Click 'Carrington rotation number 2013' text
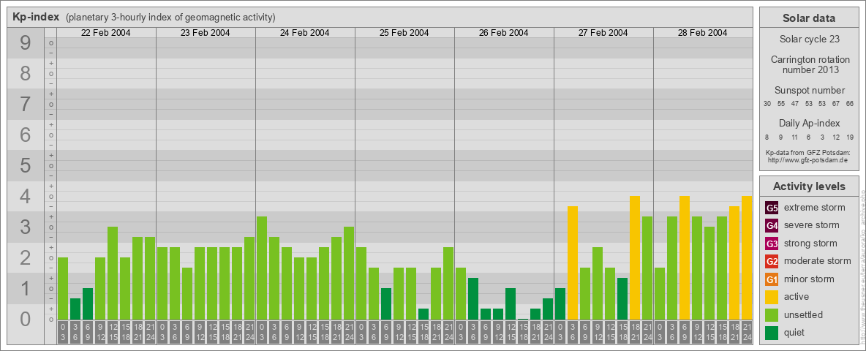Image resolution: width=866 pixels, height=351 pixels. click(x=809, y=64)
